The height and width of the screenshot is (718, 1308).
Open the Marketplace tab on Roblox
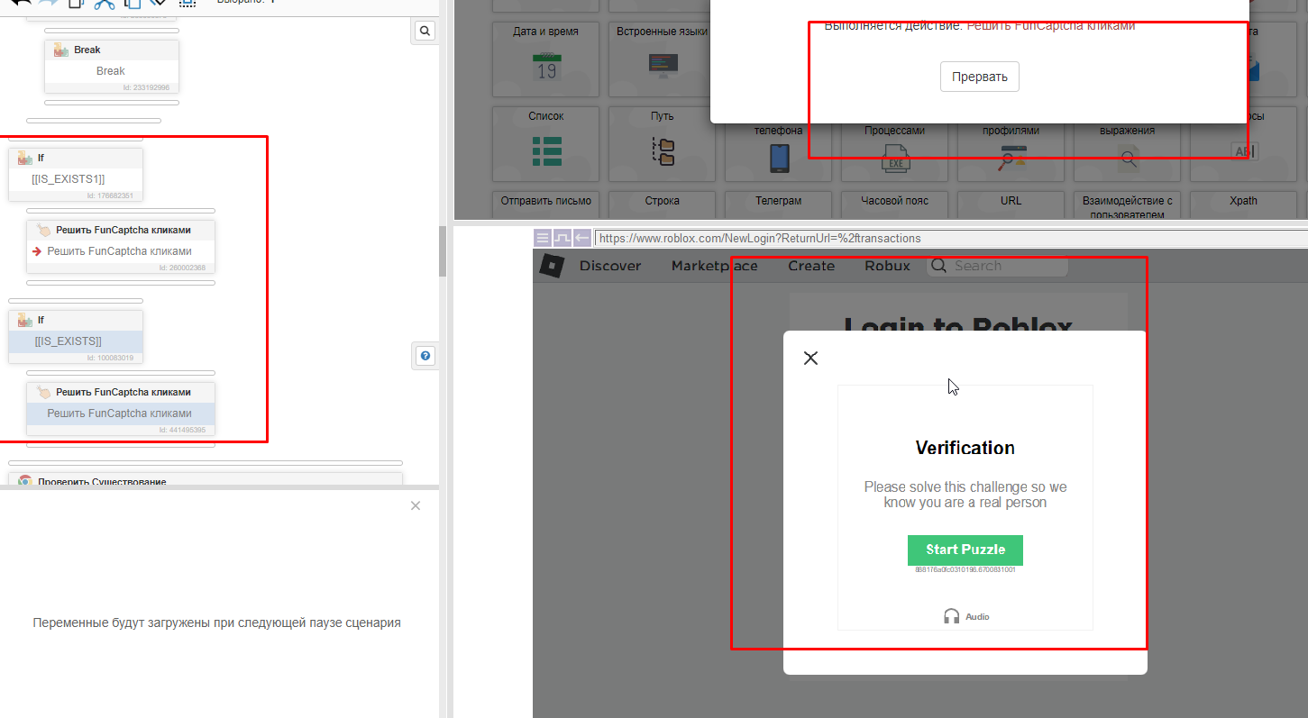pyautogui.click(x=714, y=266)
